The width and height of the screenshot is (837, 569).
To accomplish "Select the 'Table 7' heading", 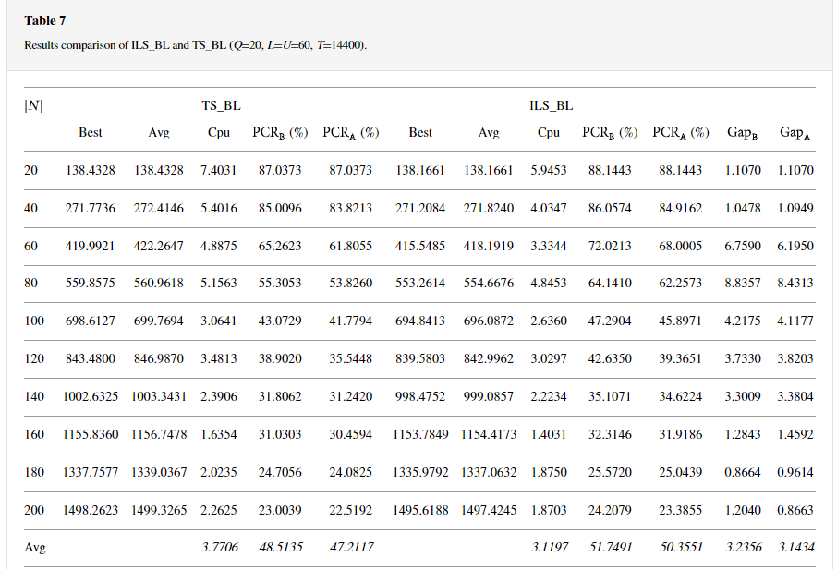I will 45,21.
